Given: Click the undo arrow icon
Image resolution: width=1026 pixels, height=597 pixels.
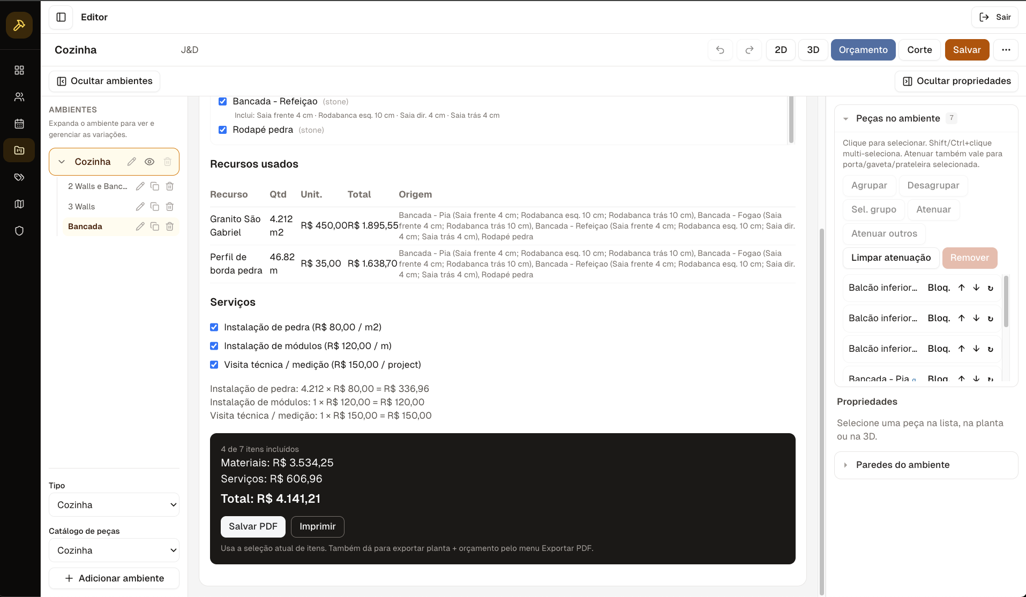Looking at the screenshot, I should pyautogui.click(x=720, y=50).
